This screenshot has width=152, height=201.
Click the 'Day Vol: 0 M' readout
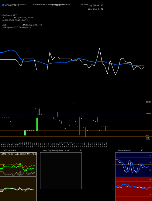(95, 9)
